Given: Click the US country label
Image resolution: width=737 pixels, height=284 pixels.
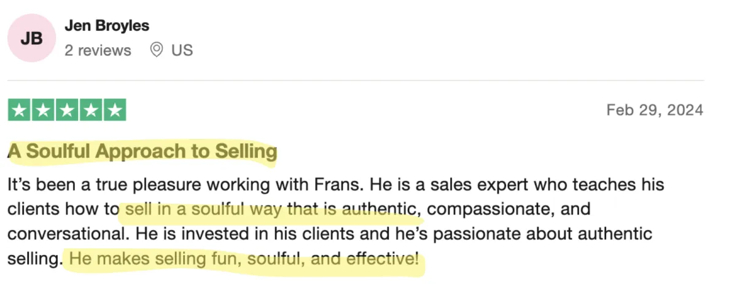Looking at the screenshot, I should [x=182, y=50].
